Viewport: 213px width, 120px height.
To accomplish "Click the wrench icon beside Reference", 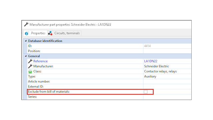I will [x=30, y=61].
